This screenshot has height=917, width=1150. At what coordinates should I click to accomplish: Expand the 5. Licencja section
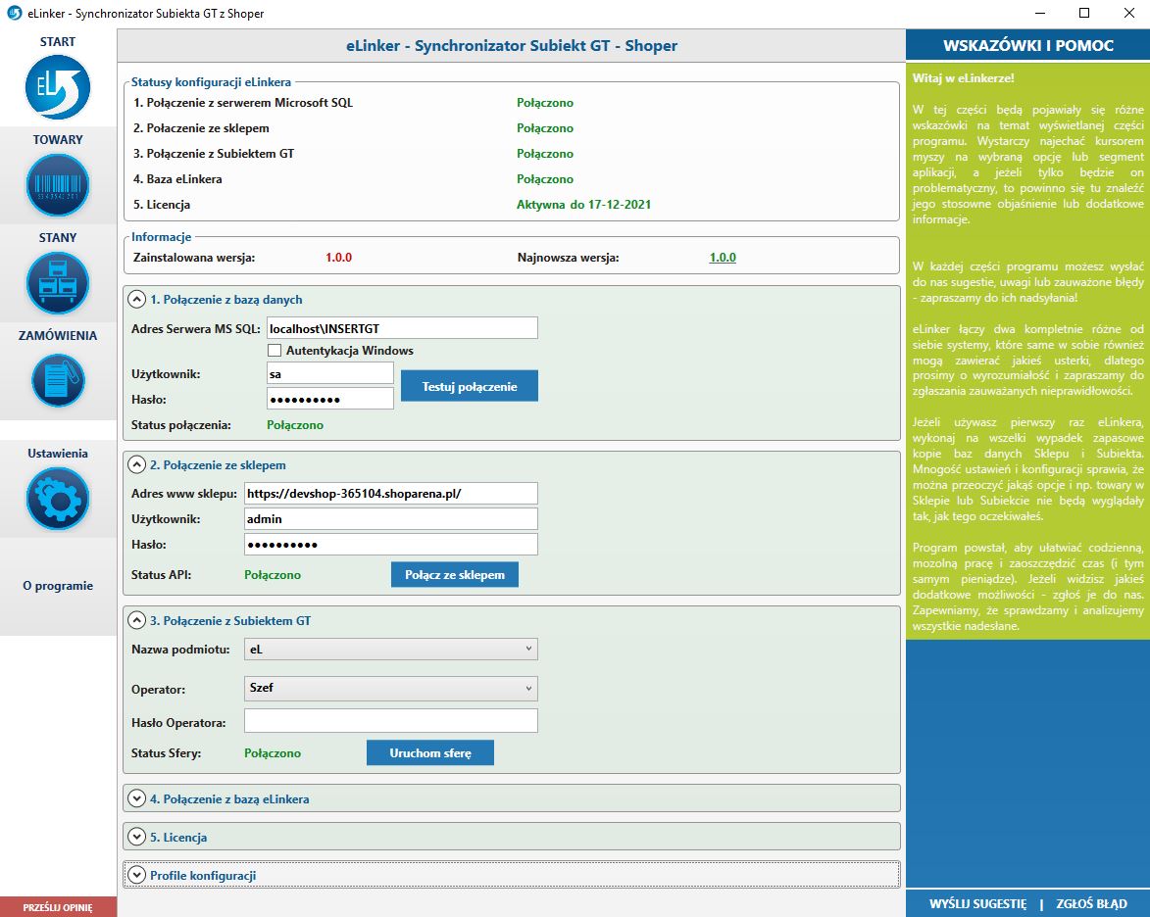[x=137, y=837]
